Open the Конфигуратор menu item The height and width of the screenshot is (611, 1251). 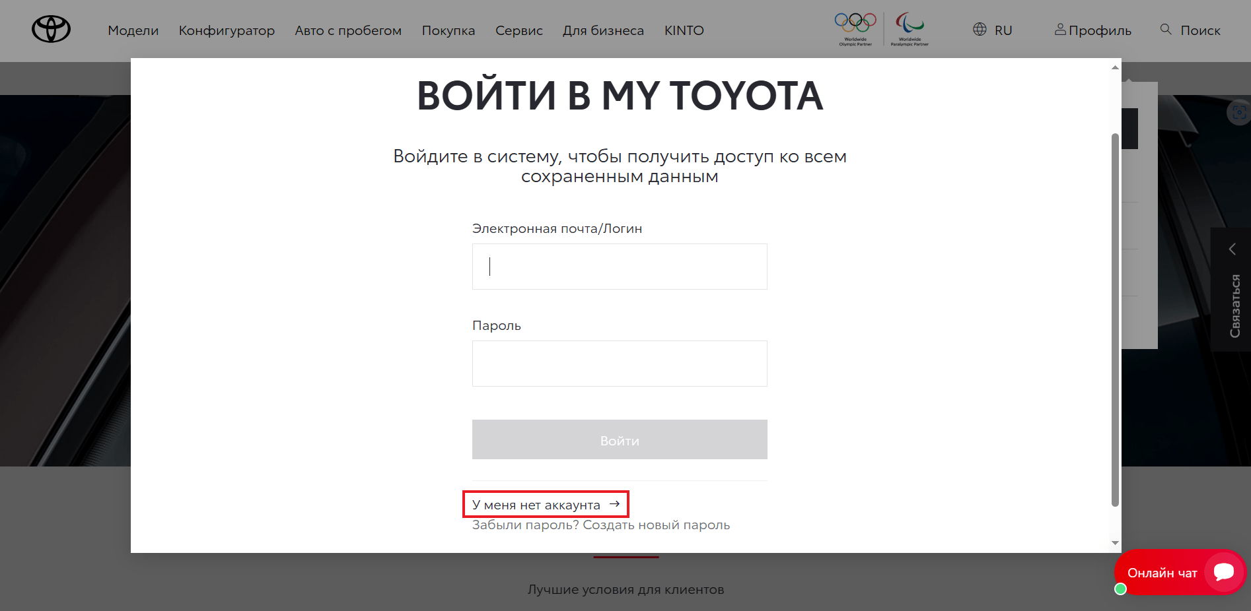pyautogui.click(x=227, y=30)
